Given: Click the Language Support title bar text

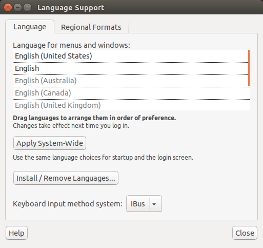Looking at the screenshot, I should coord(71,8).
